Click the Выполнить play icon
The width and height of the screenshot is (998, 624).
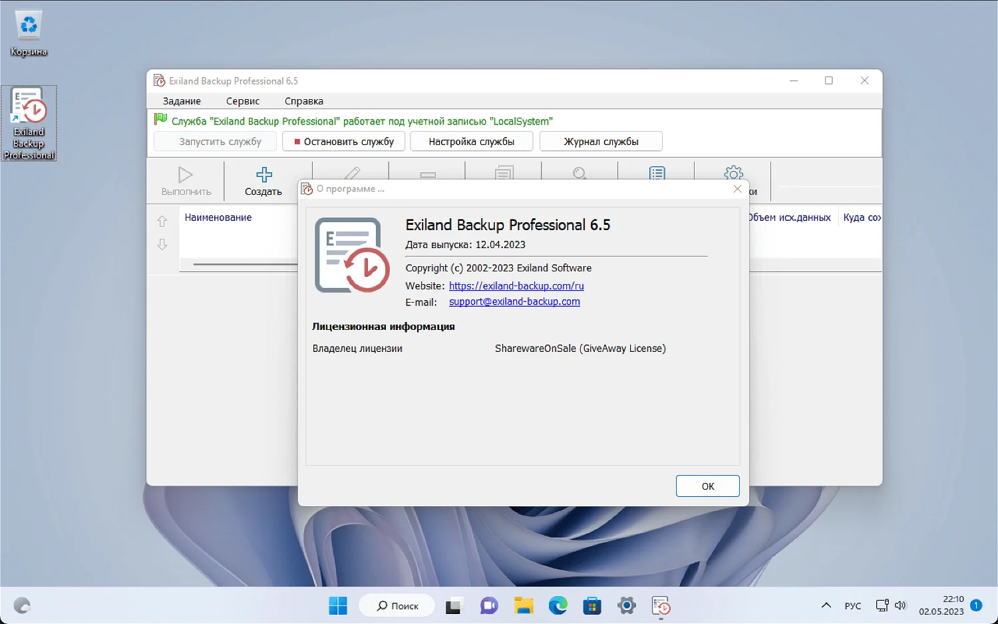point(186,174)
